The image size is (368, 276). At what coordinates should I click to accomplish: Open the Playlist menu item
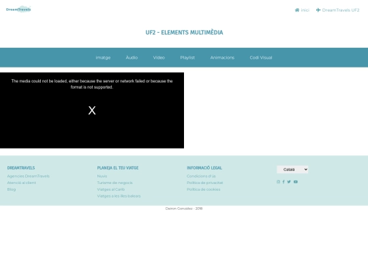[x=187, y=57]
